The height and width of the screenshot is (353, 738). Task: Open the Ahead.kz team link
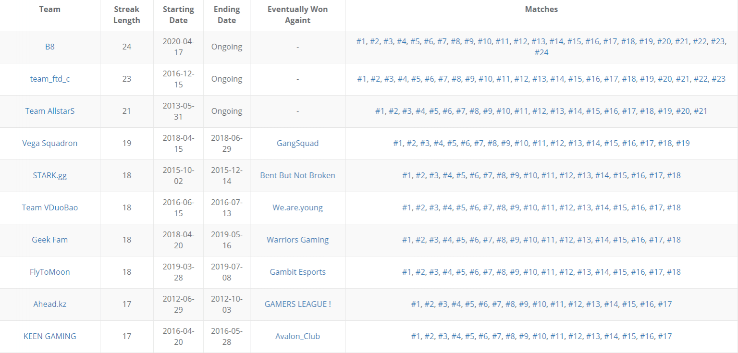pos(50,304)
